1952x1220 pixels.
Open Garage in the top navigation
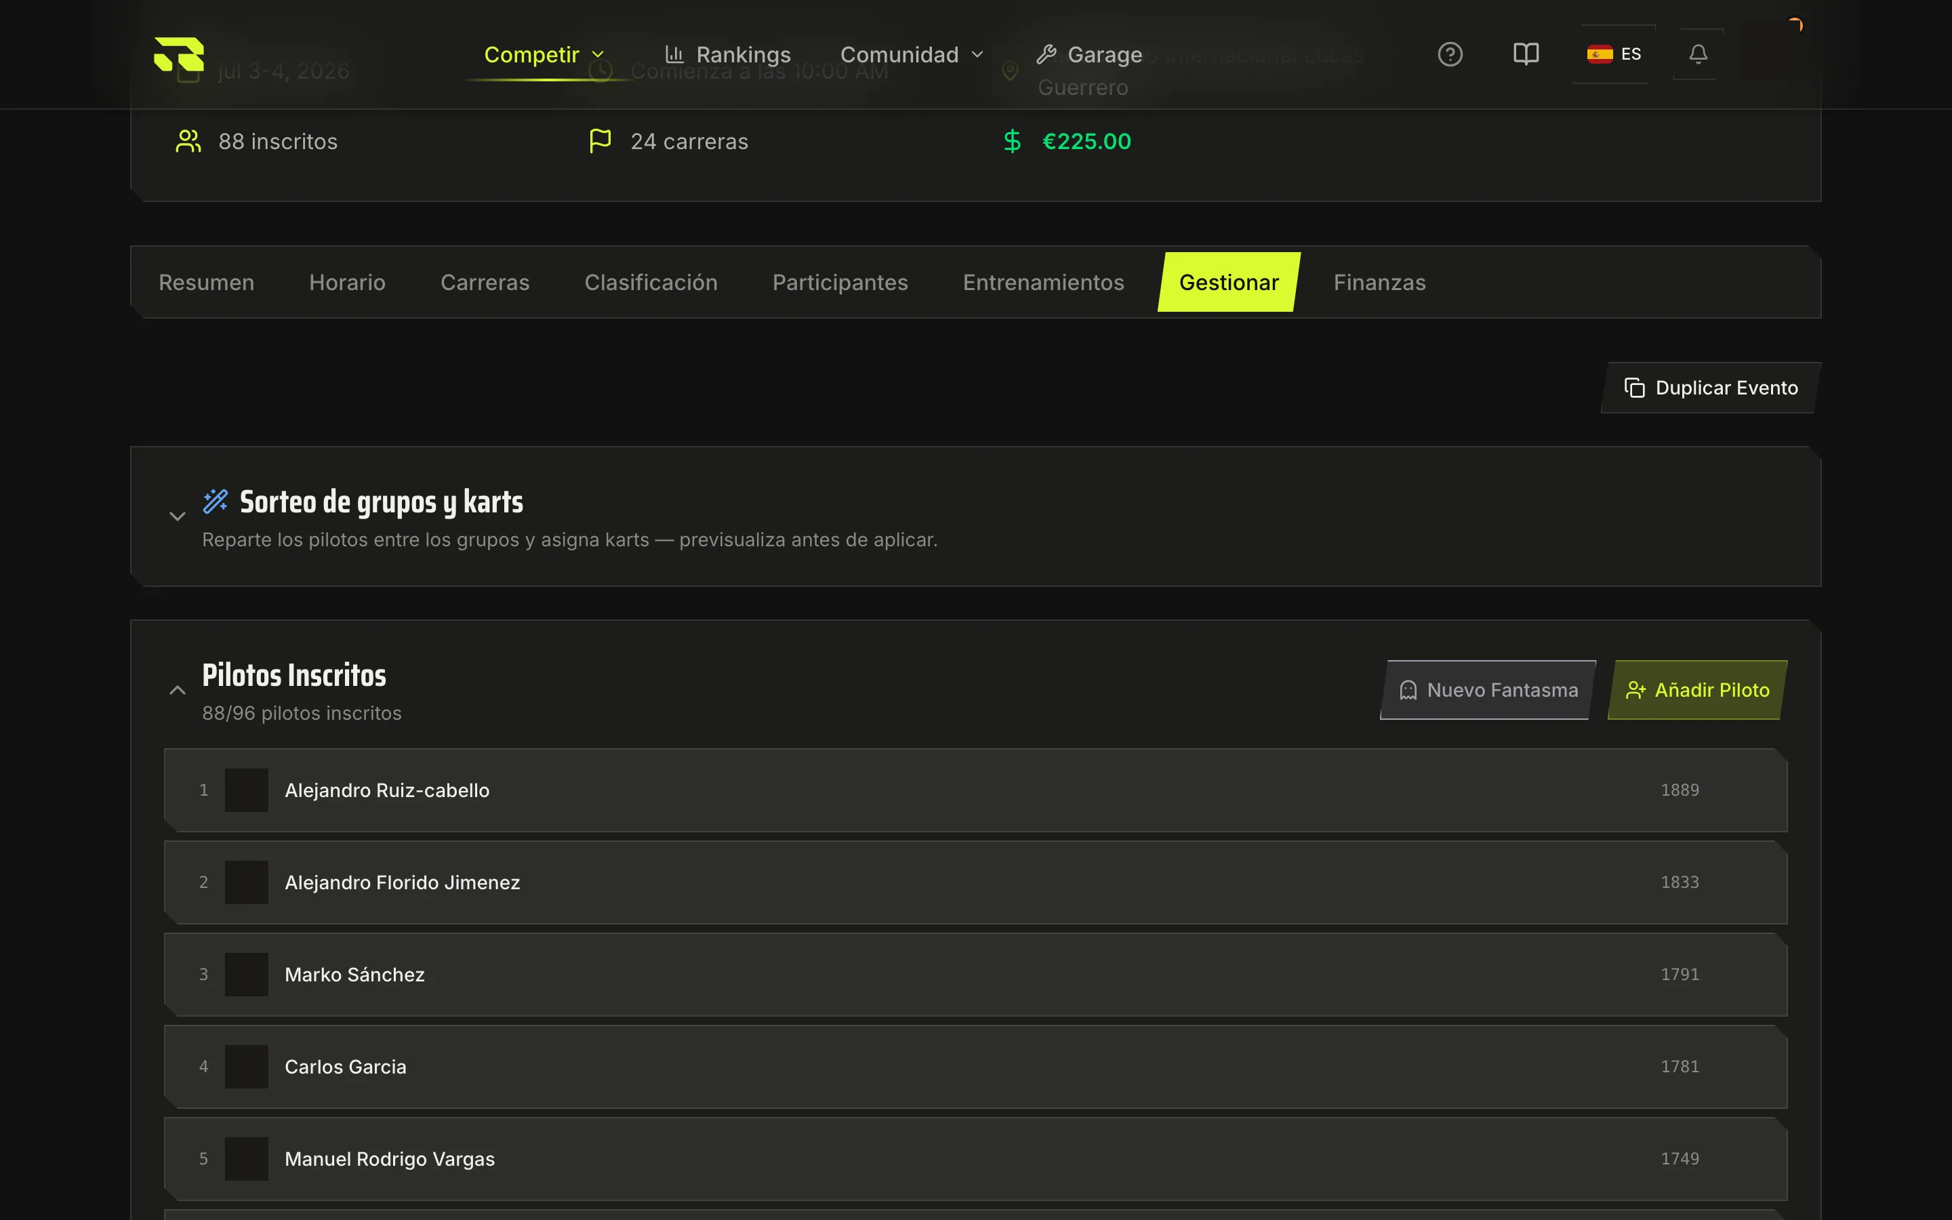tap(1089, 54)
